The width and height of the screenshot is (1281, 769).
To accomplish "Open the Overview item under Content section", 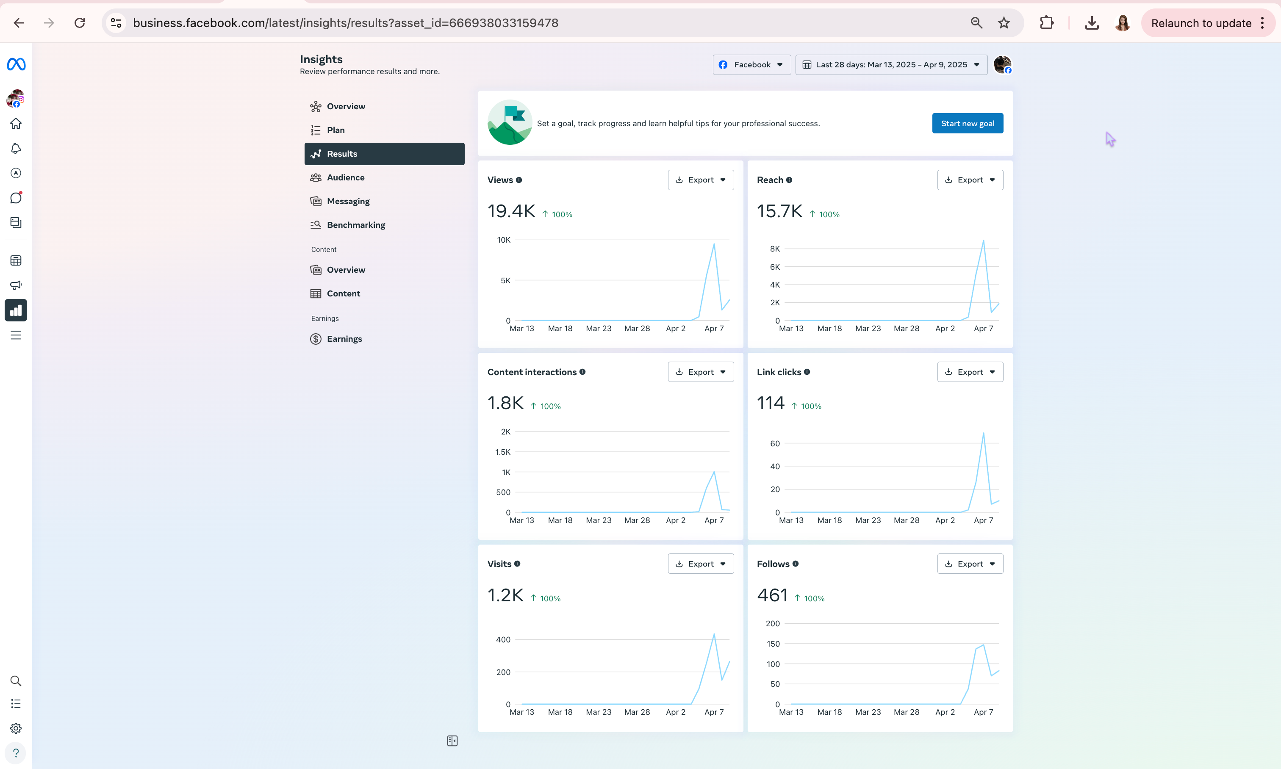I will coord(384,270).
